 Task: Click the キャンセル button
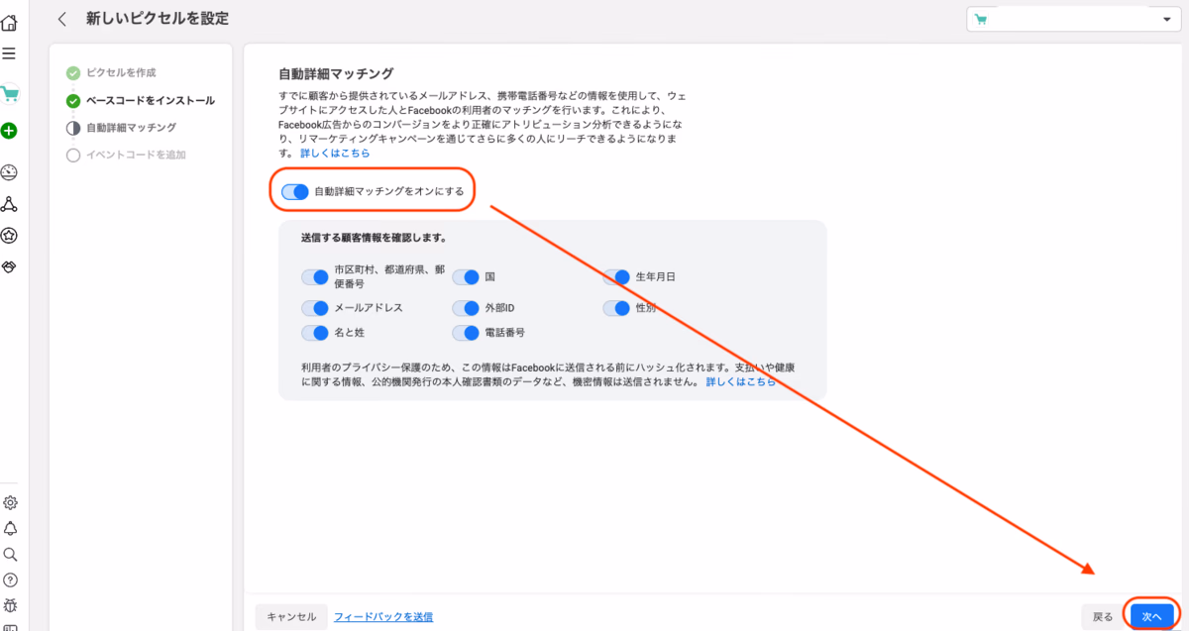(x=291, y=616)
